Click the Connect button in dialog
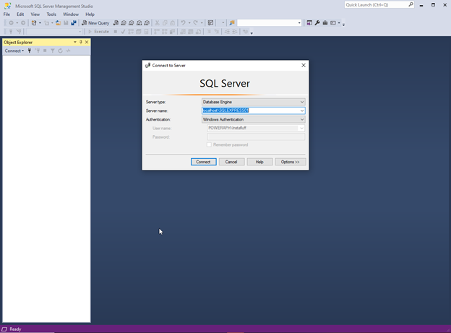The image size is (451, 333). point(204,162)
